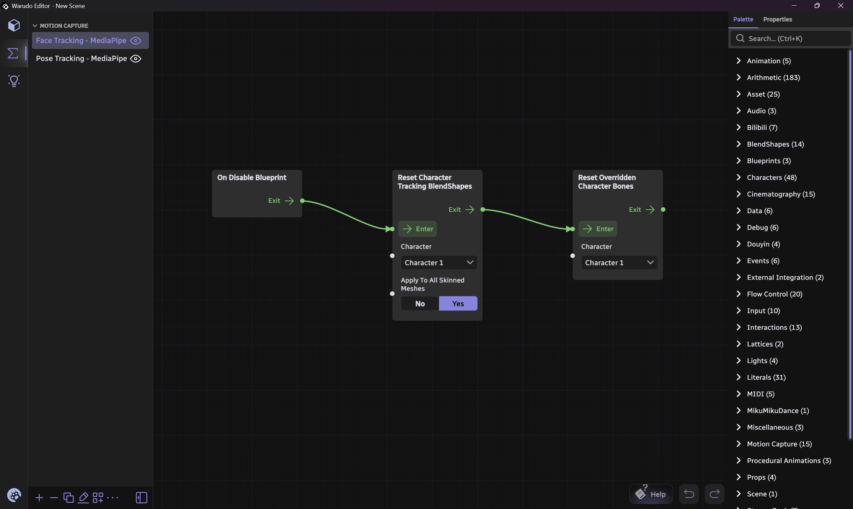The height and width of the screenshot is (509, 853).
Task: Switch to the Palette tab
Action: pyautogui.click(x=743, y=20)
